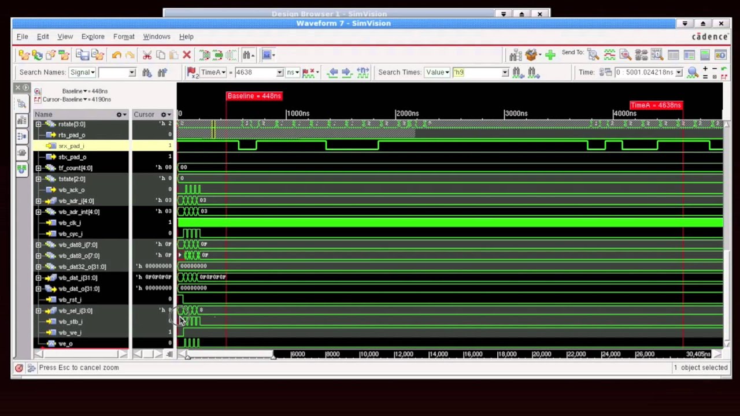Screen dimensions: 740x416
Task: Close the sidebar with X button
Action: click(17, 88)
